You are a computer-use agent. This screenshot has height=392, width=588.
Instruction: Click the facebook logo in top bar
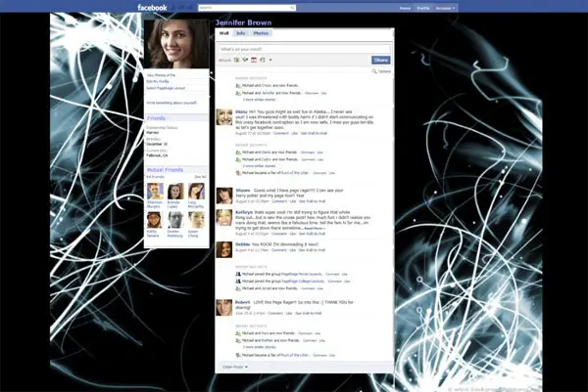(x=152, y=8)
